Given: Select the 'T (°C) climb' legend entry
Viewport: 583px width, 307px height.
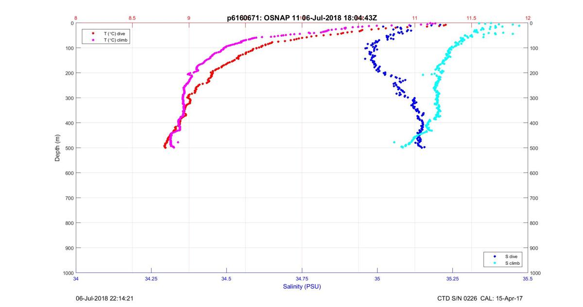Looking at the screenshot, I should (x=116, y=40).
